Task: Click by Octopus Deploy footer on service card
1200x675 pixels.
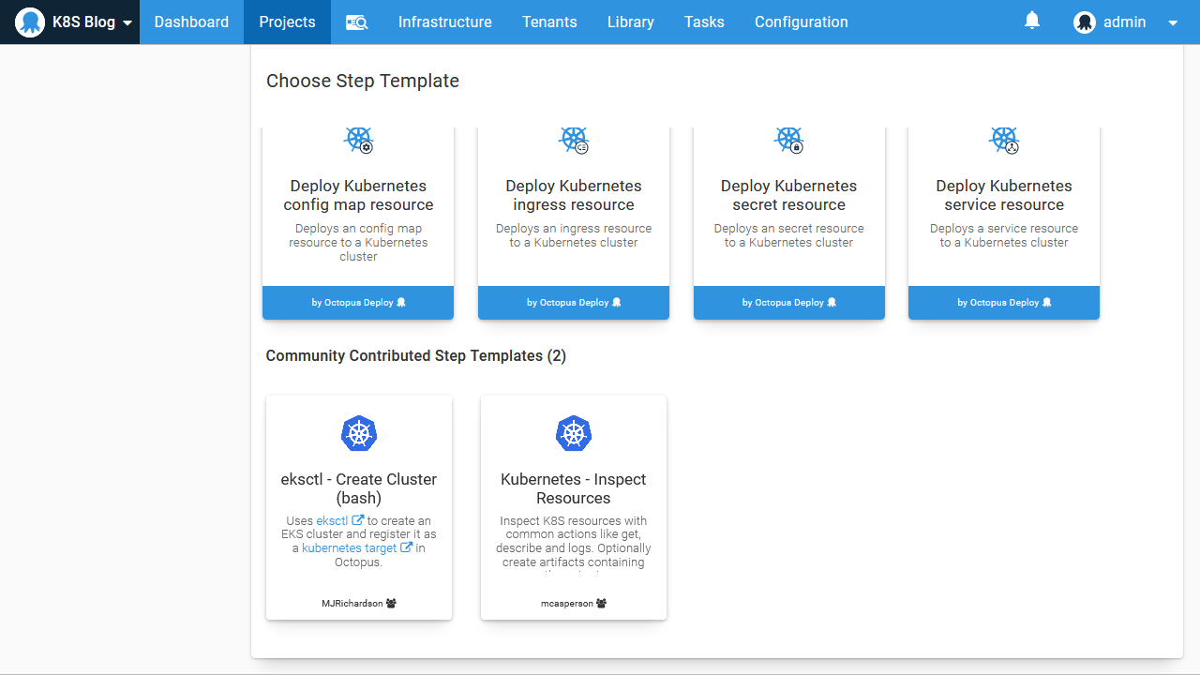Action: click(1003, 303)
